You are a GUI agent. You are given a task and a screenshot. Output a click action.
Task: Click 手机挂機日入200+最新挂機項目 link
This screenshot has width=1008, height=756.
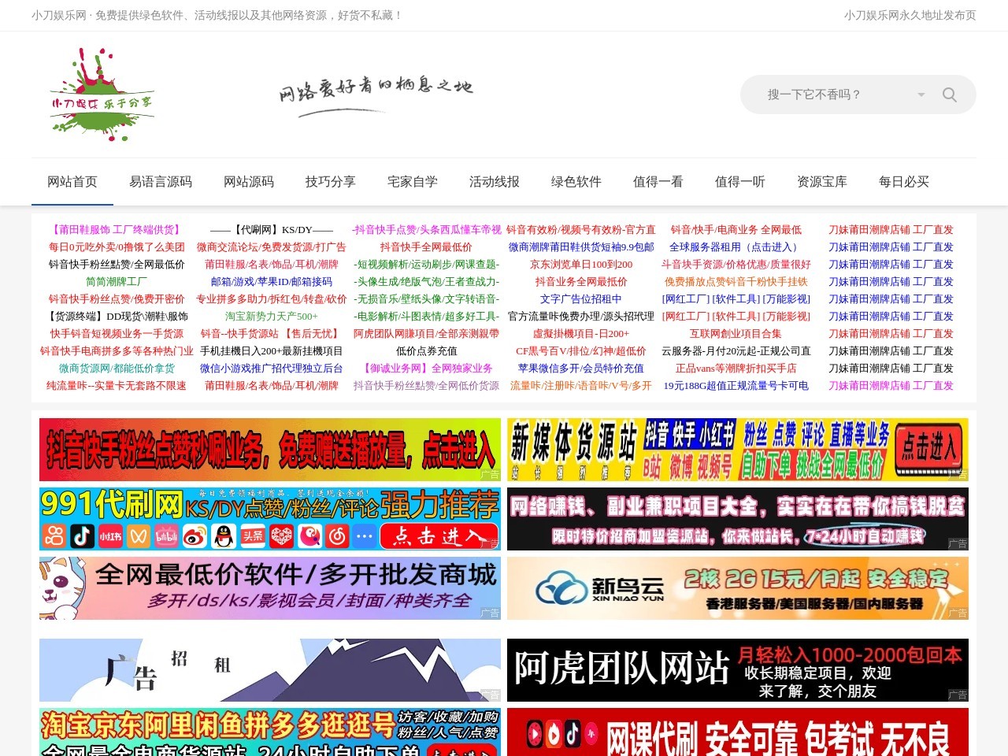(272, 351)
